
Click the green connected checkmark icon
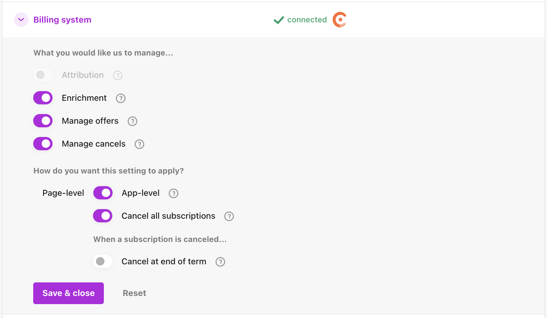point(279,20)
